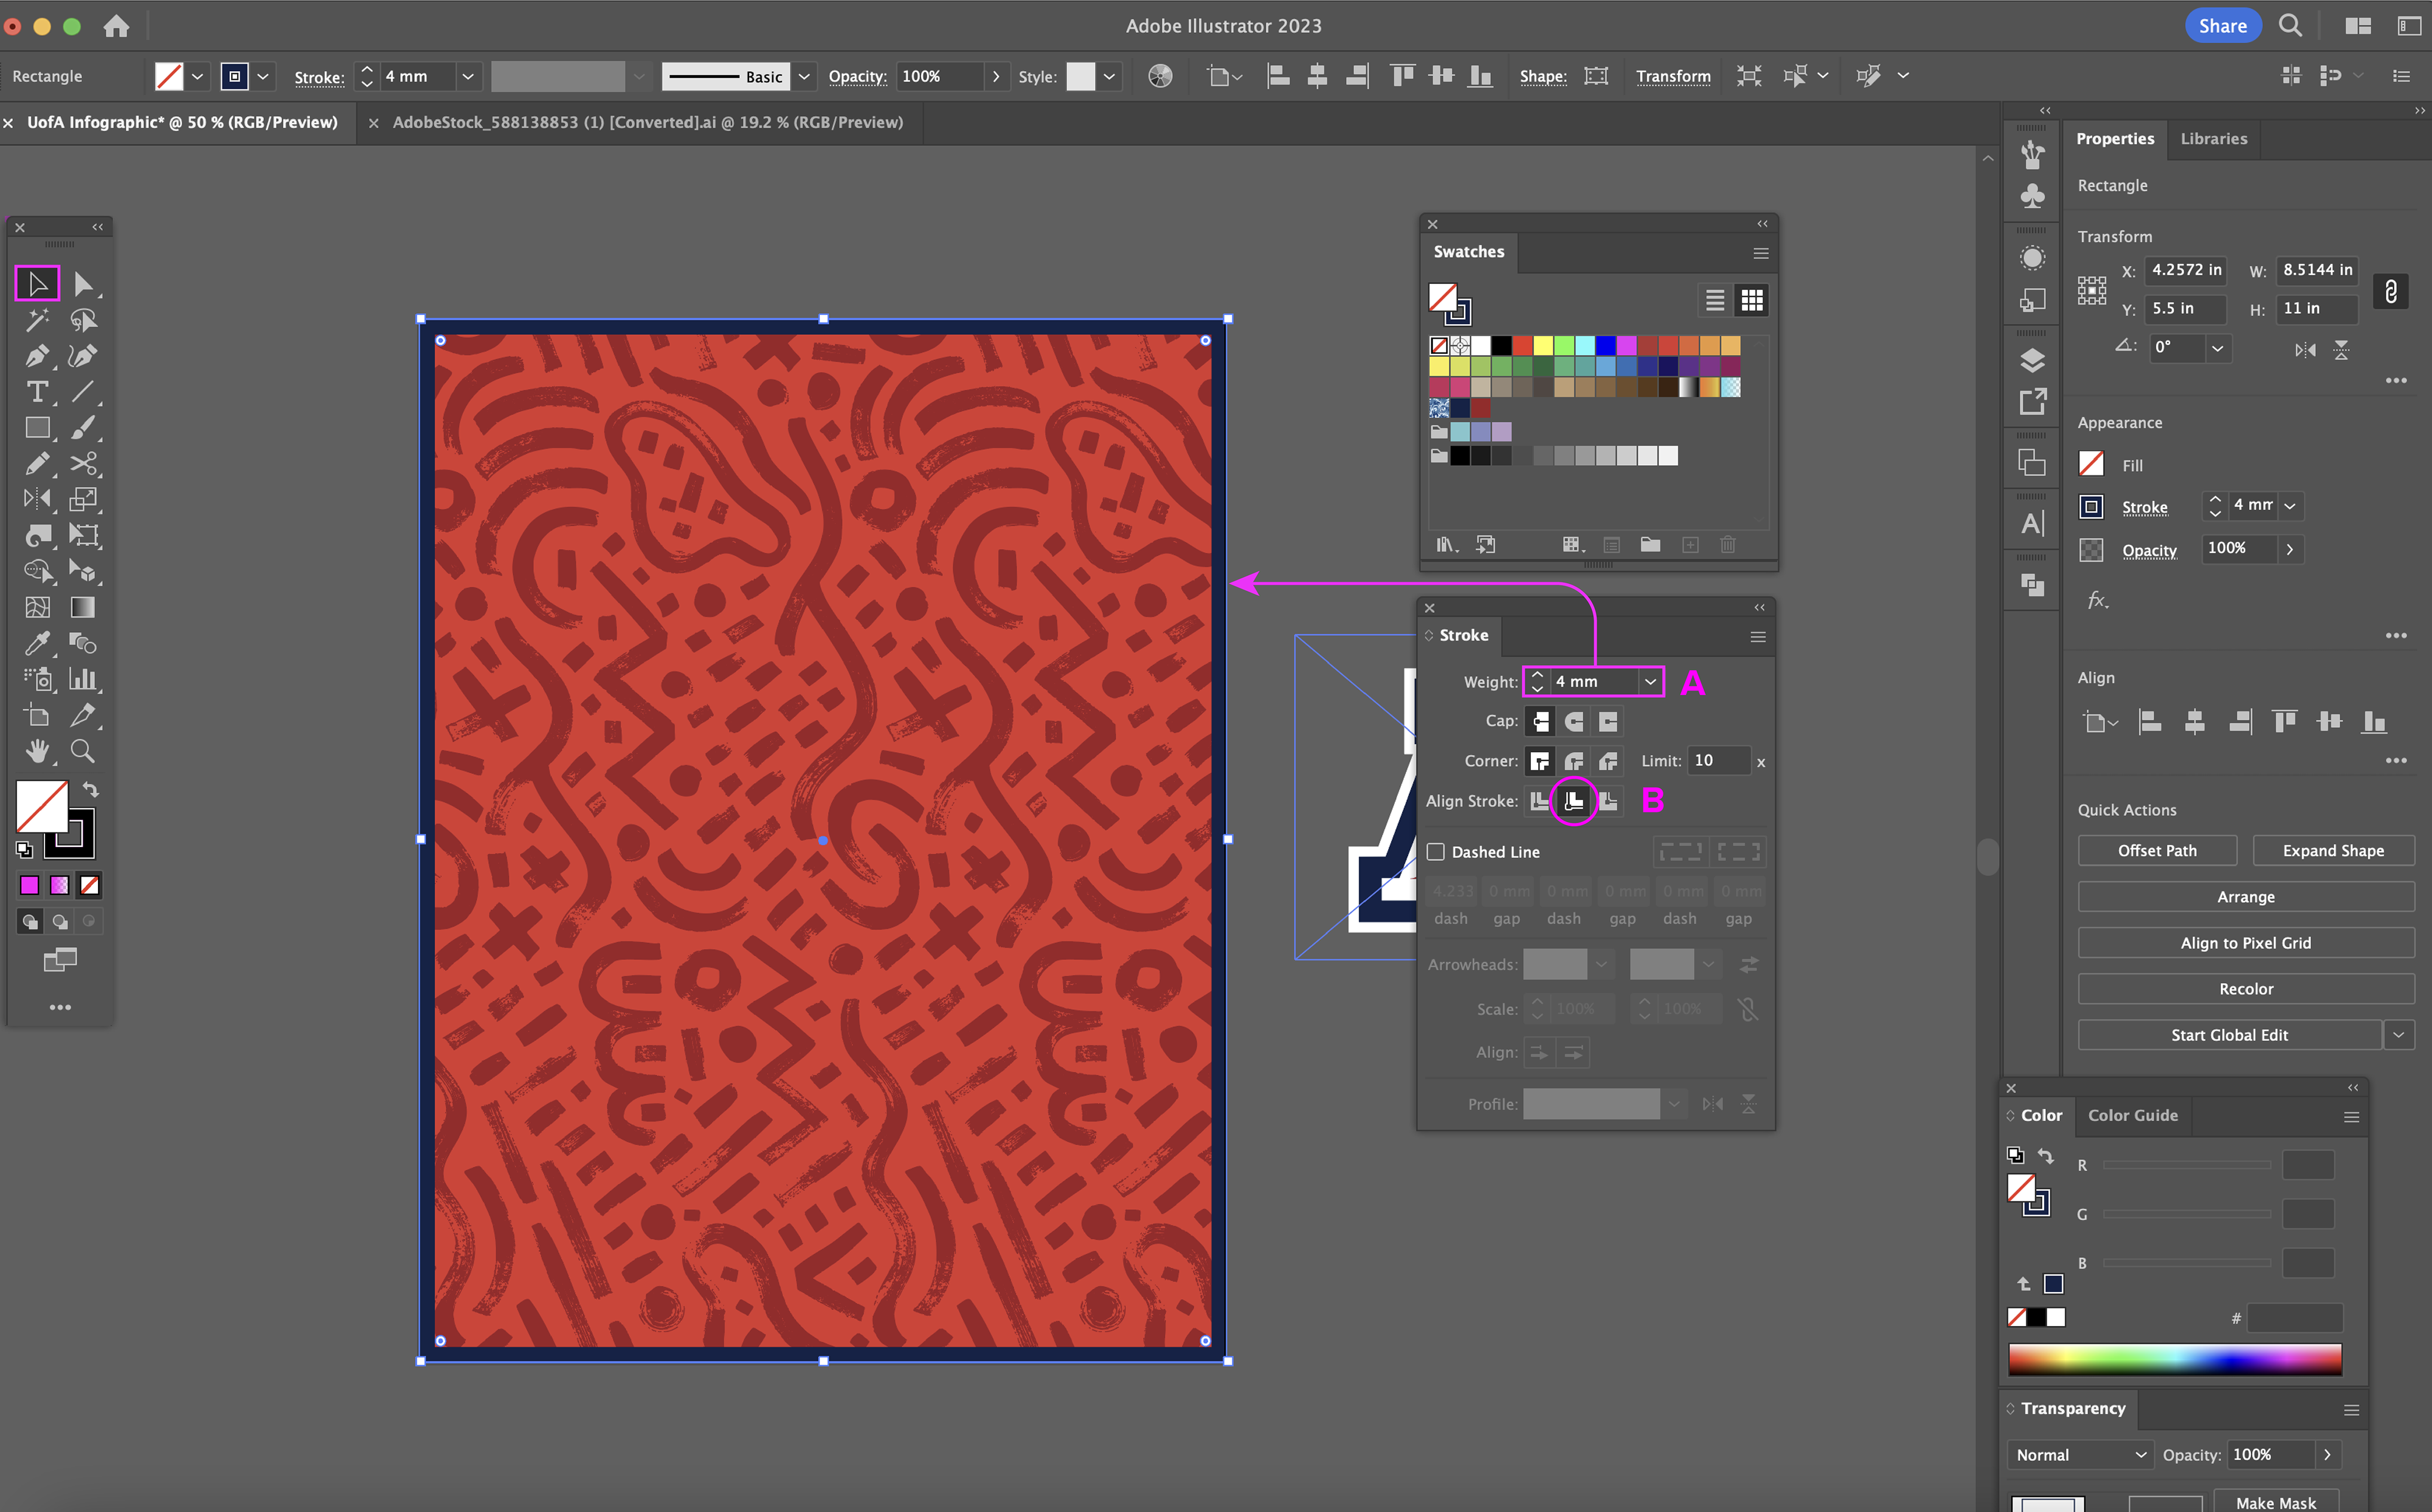This screenshot has width=2432, height=1512.
Task: Switch to the Libraries tab
Action: 2213,139
